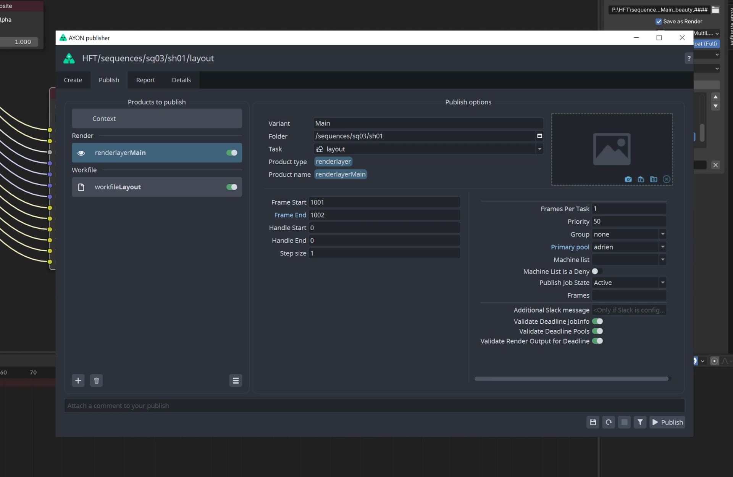This screenshot has height=477, width=733.
Task: Open help with the question mark icon
Action: pos(689,58)
